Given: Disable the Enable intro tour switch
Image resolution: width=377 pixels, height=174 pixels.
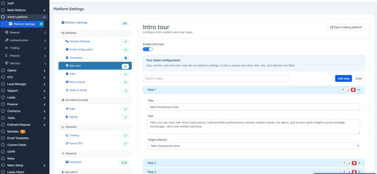Looking at the screenshot, I should 148,49.
